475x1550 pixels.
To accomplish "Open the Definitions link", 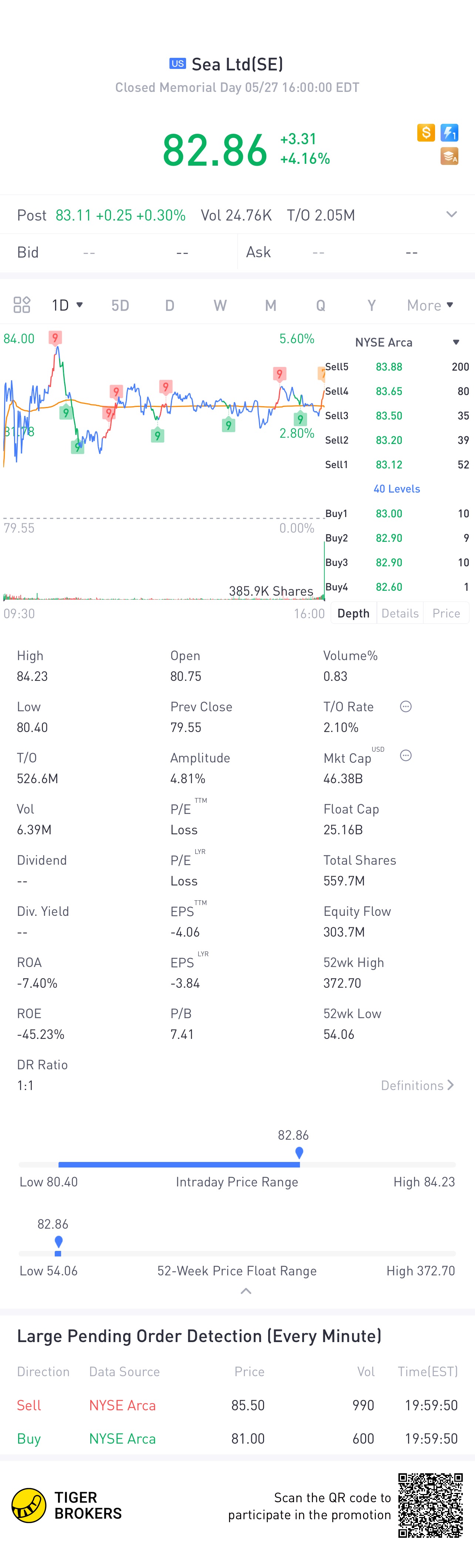I will [x=417, y=1086].
